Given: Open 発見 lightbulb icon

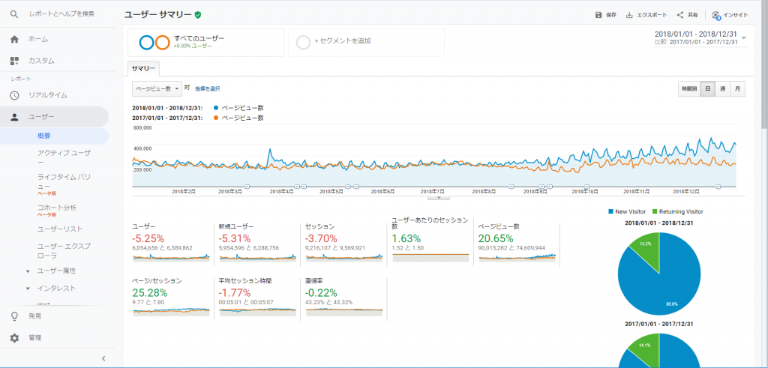Looking at the screenshot, I should click(14, 316).
